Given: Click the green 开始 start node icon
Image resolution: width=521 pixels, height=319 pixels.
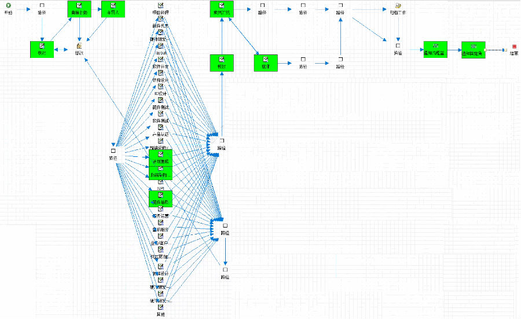Looking at the screenshot, I should click(x=8, y=6).
